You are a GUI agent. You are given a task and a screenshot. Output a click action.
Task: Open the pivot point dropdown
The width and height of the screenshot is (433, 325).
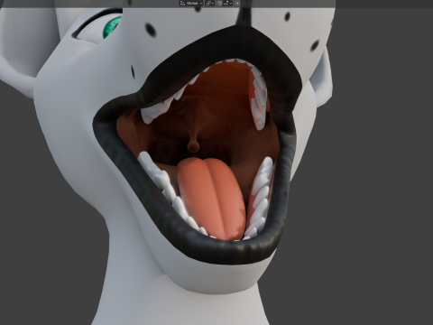coord(210,4)
